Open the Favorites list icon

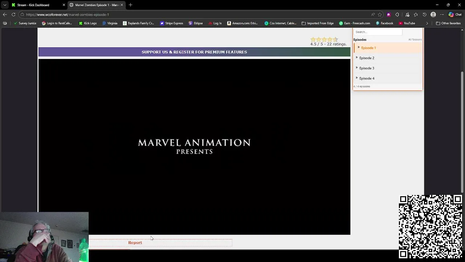416,15
